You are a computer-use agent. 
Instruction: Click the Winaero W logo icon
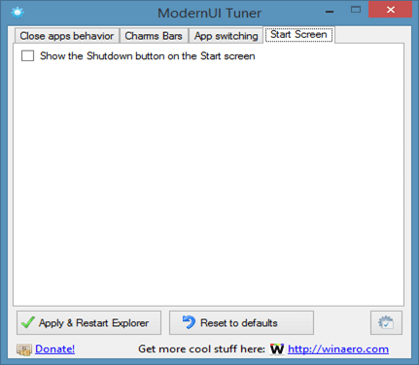click(x=277, y=349)
